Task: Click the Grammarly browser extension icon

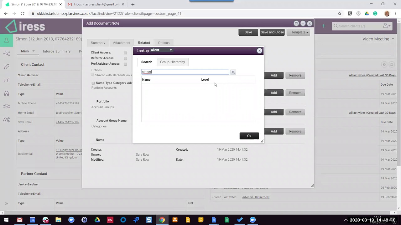Action: pos(375,13)
